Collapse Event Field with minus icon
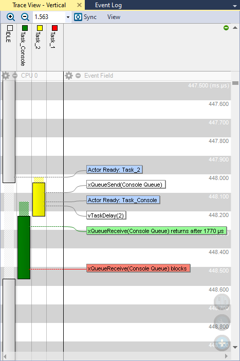The image size is (240, 361). click(78, 76)
